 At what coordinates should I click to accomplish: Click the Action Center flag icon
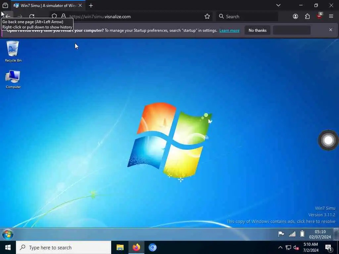point(281,234)
